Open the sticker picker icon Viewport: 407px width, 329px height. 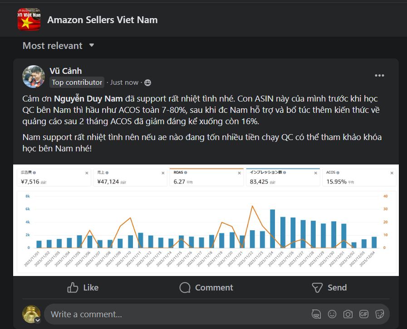(x=379, y=314)
